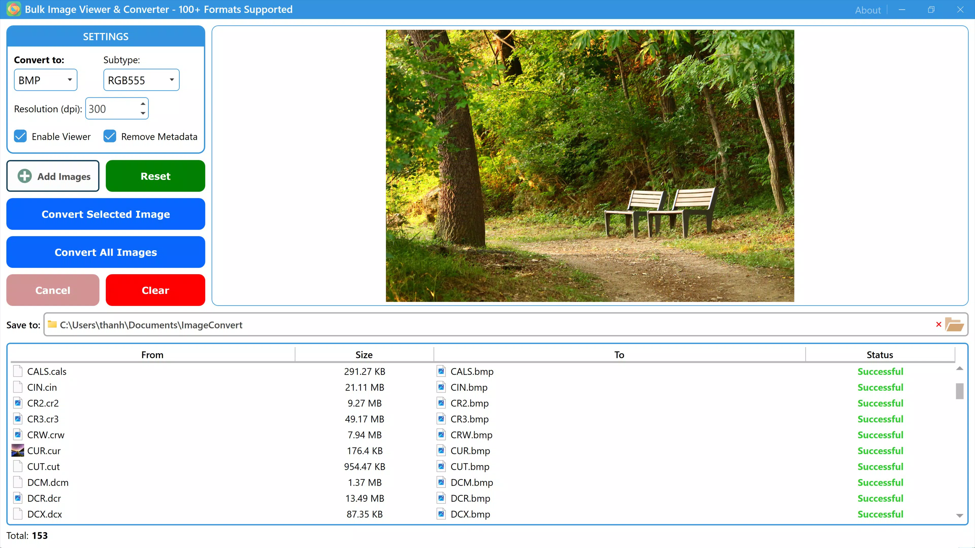
Task: Open the Convert to format dropdown
Action: (45, 80)
